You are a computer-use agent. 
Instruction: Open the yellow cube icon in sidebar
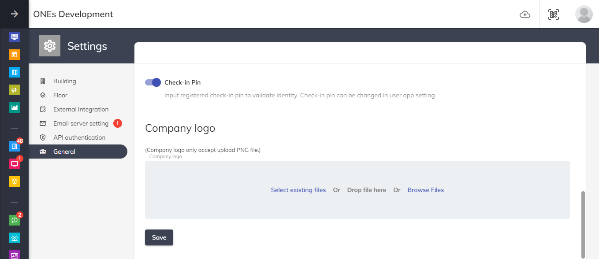(x=15, y=181)
